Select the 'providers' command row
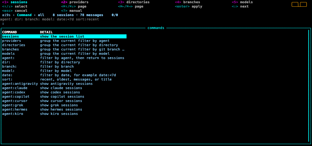 (x=64, y=41)
